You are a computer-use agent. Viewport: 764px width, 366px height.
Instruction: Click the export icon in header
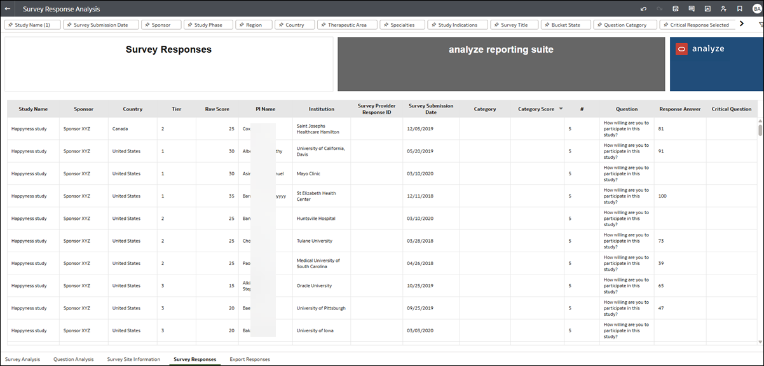(707, 9)
